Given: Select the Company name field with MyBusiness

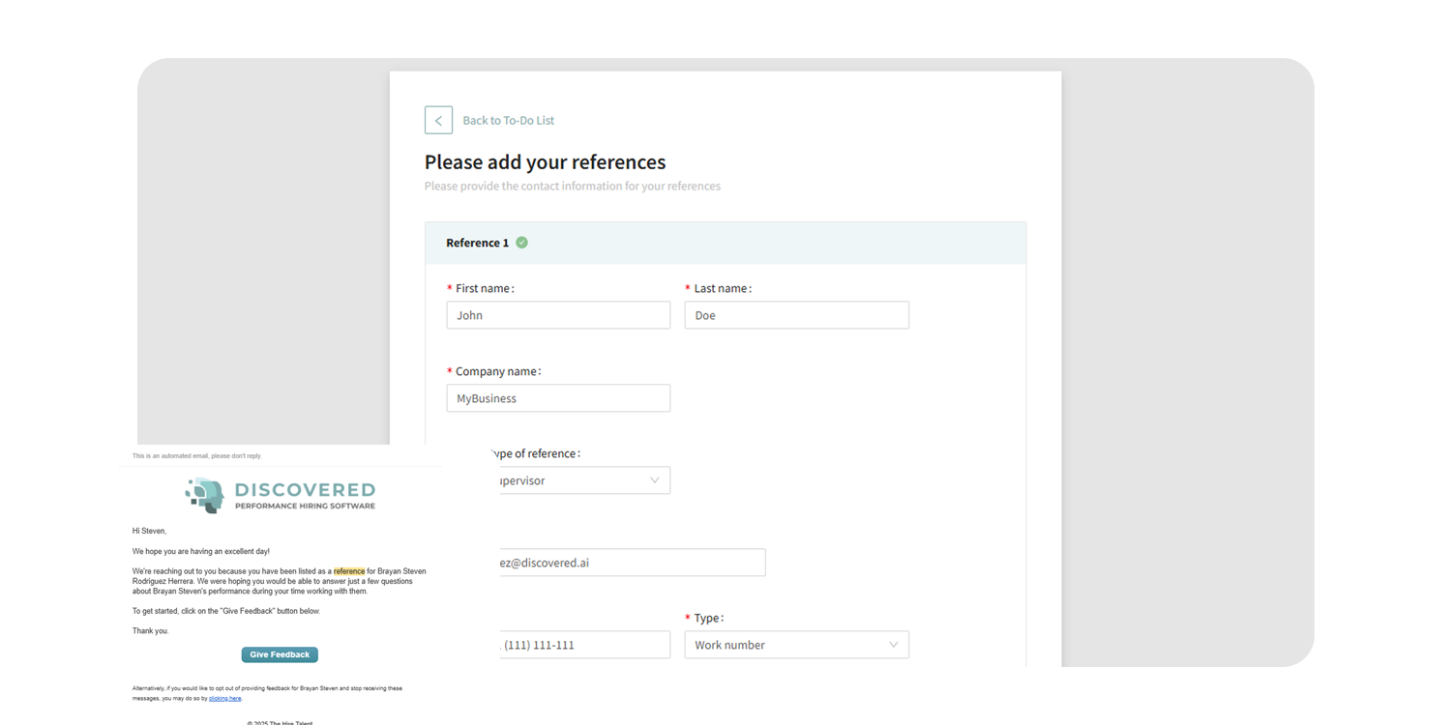Looking at the screenshot, I should (x=557, y=398).
